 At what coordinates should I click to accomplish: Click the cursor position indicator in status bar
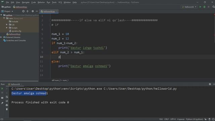pyautogui.click(x=161, y=119)
